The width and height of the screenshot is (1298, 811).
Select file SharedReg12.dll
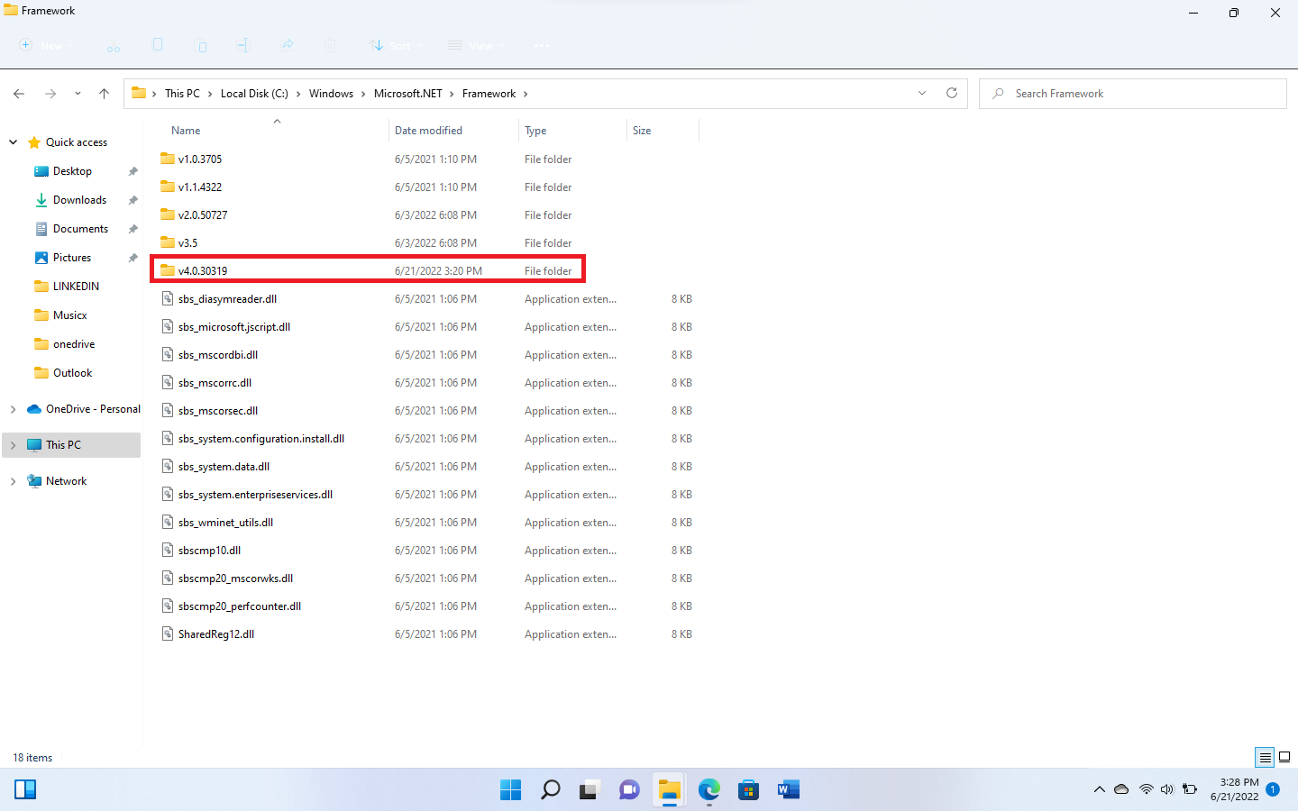(x=216, y=634)
